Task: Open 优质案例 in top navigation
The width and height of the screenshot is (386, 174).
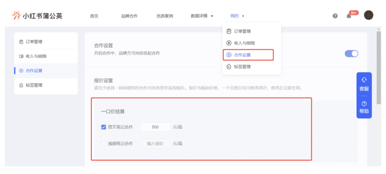Action: click(x=165, y=16)
